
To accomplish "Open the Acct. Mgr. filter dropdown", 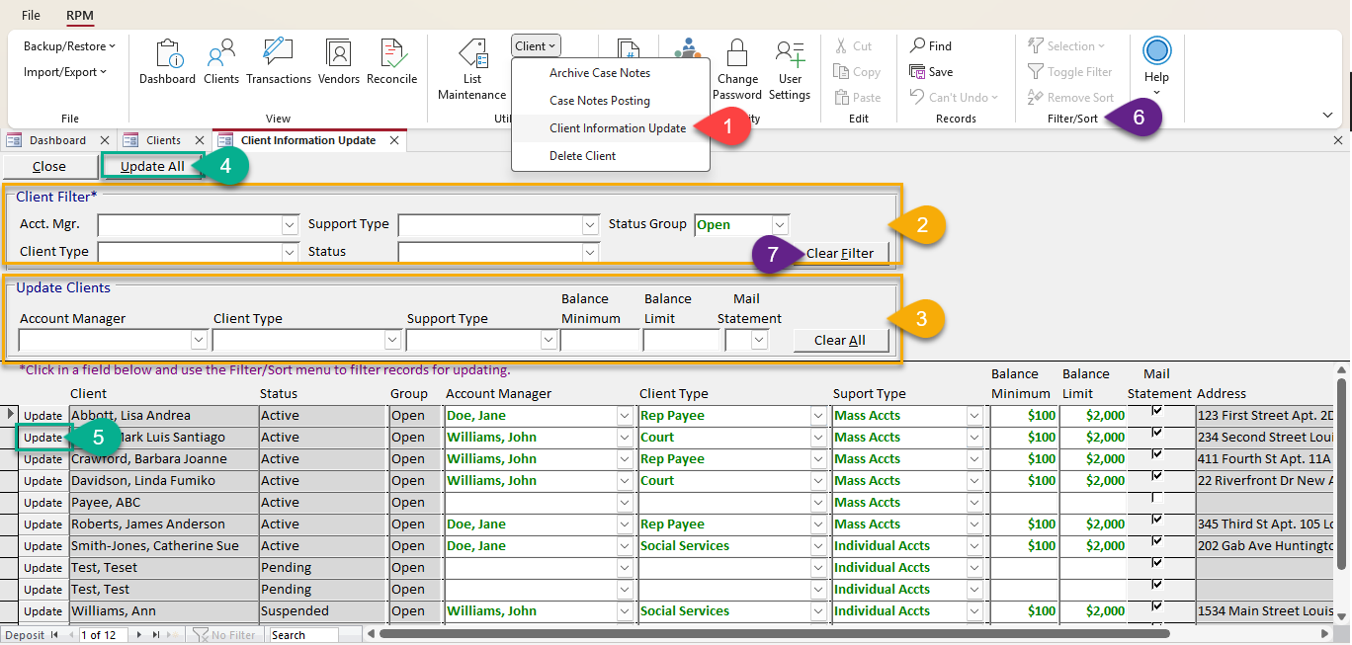I will coord(290,225).
